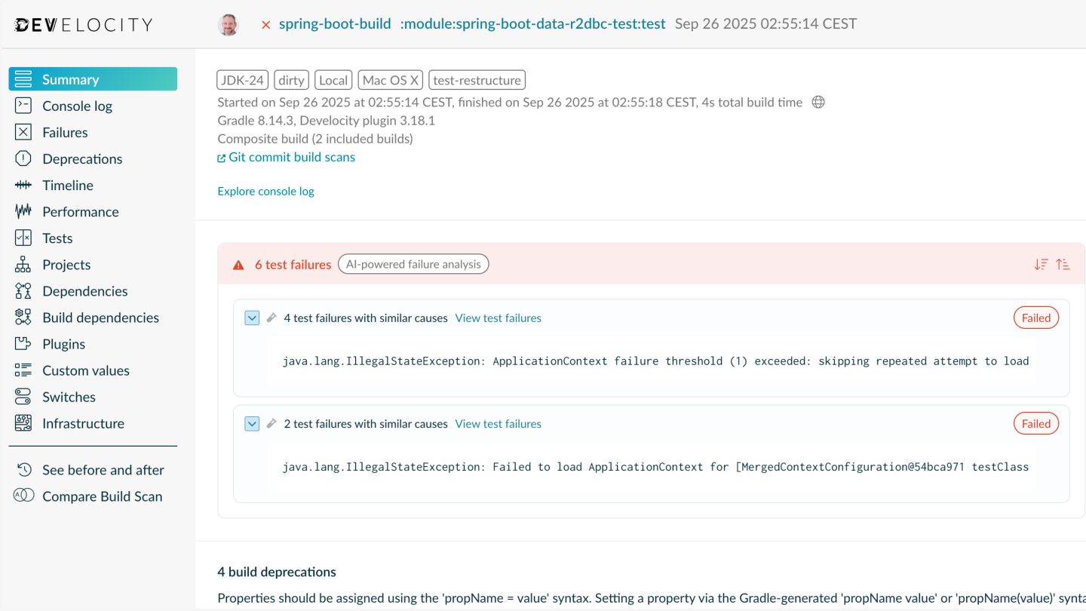Click the Infrastructure icon
The height and width of the screenshot is (611, 1086).
click(x=23, y=422)
